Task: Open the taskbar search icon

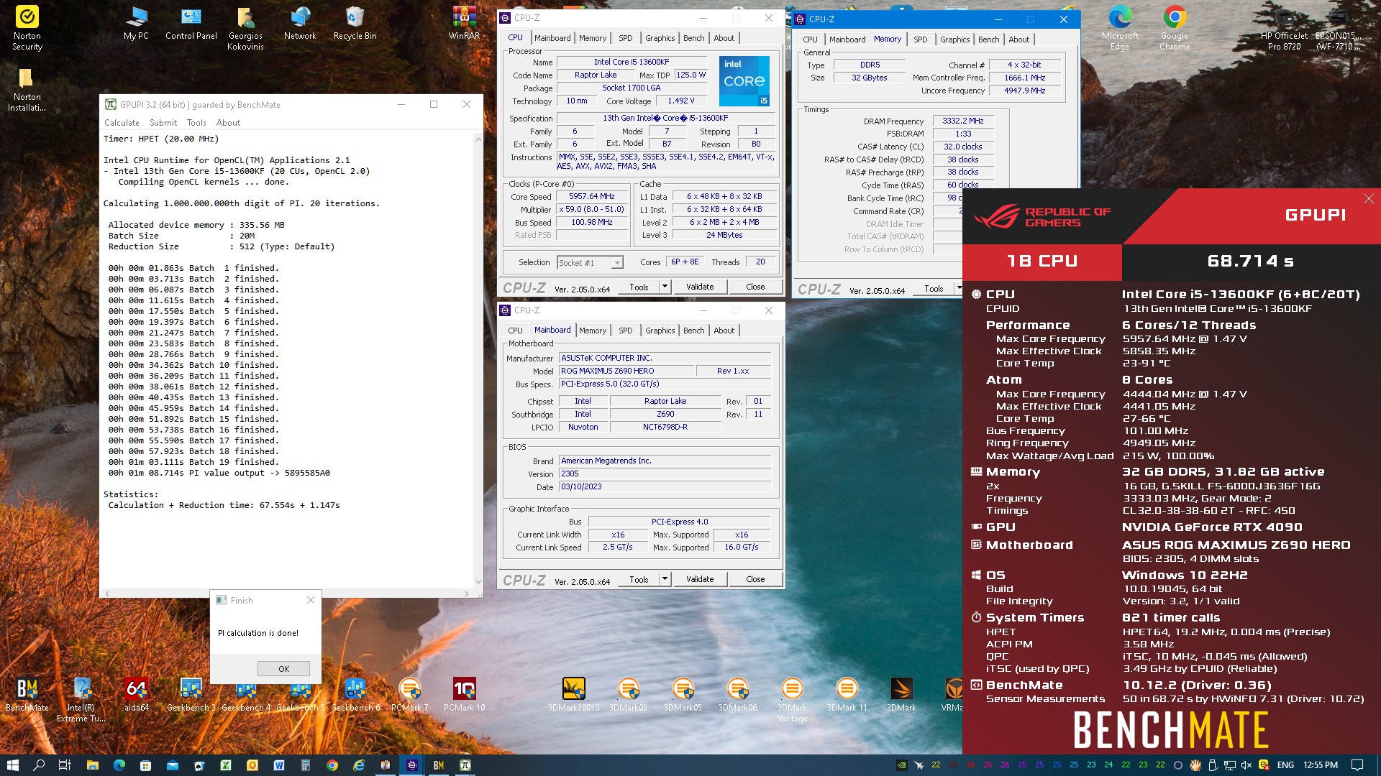Action: coord(39,765)
